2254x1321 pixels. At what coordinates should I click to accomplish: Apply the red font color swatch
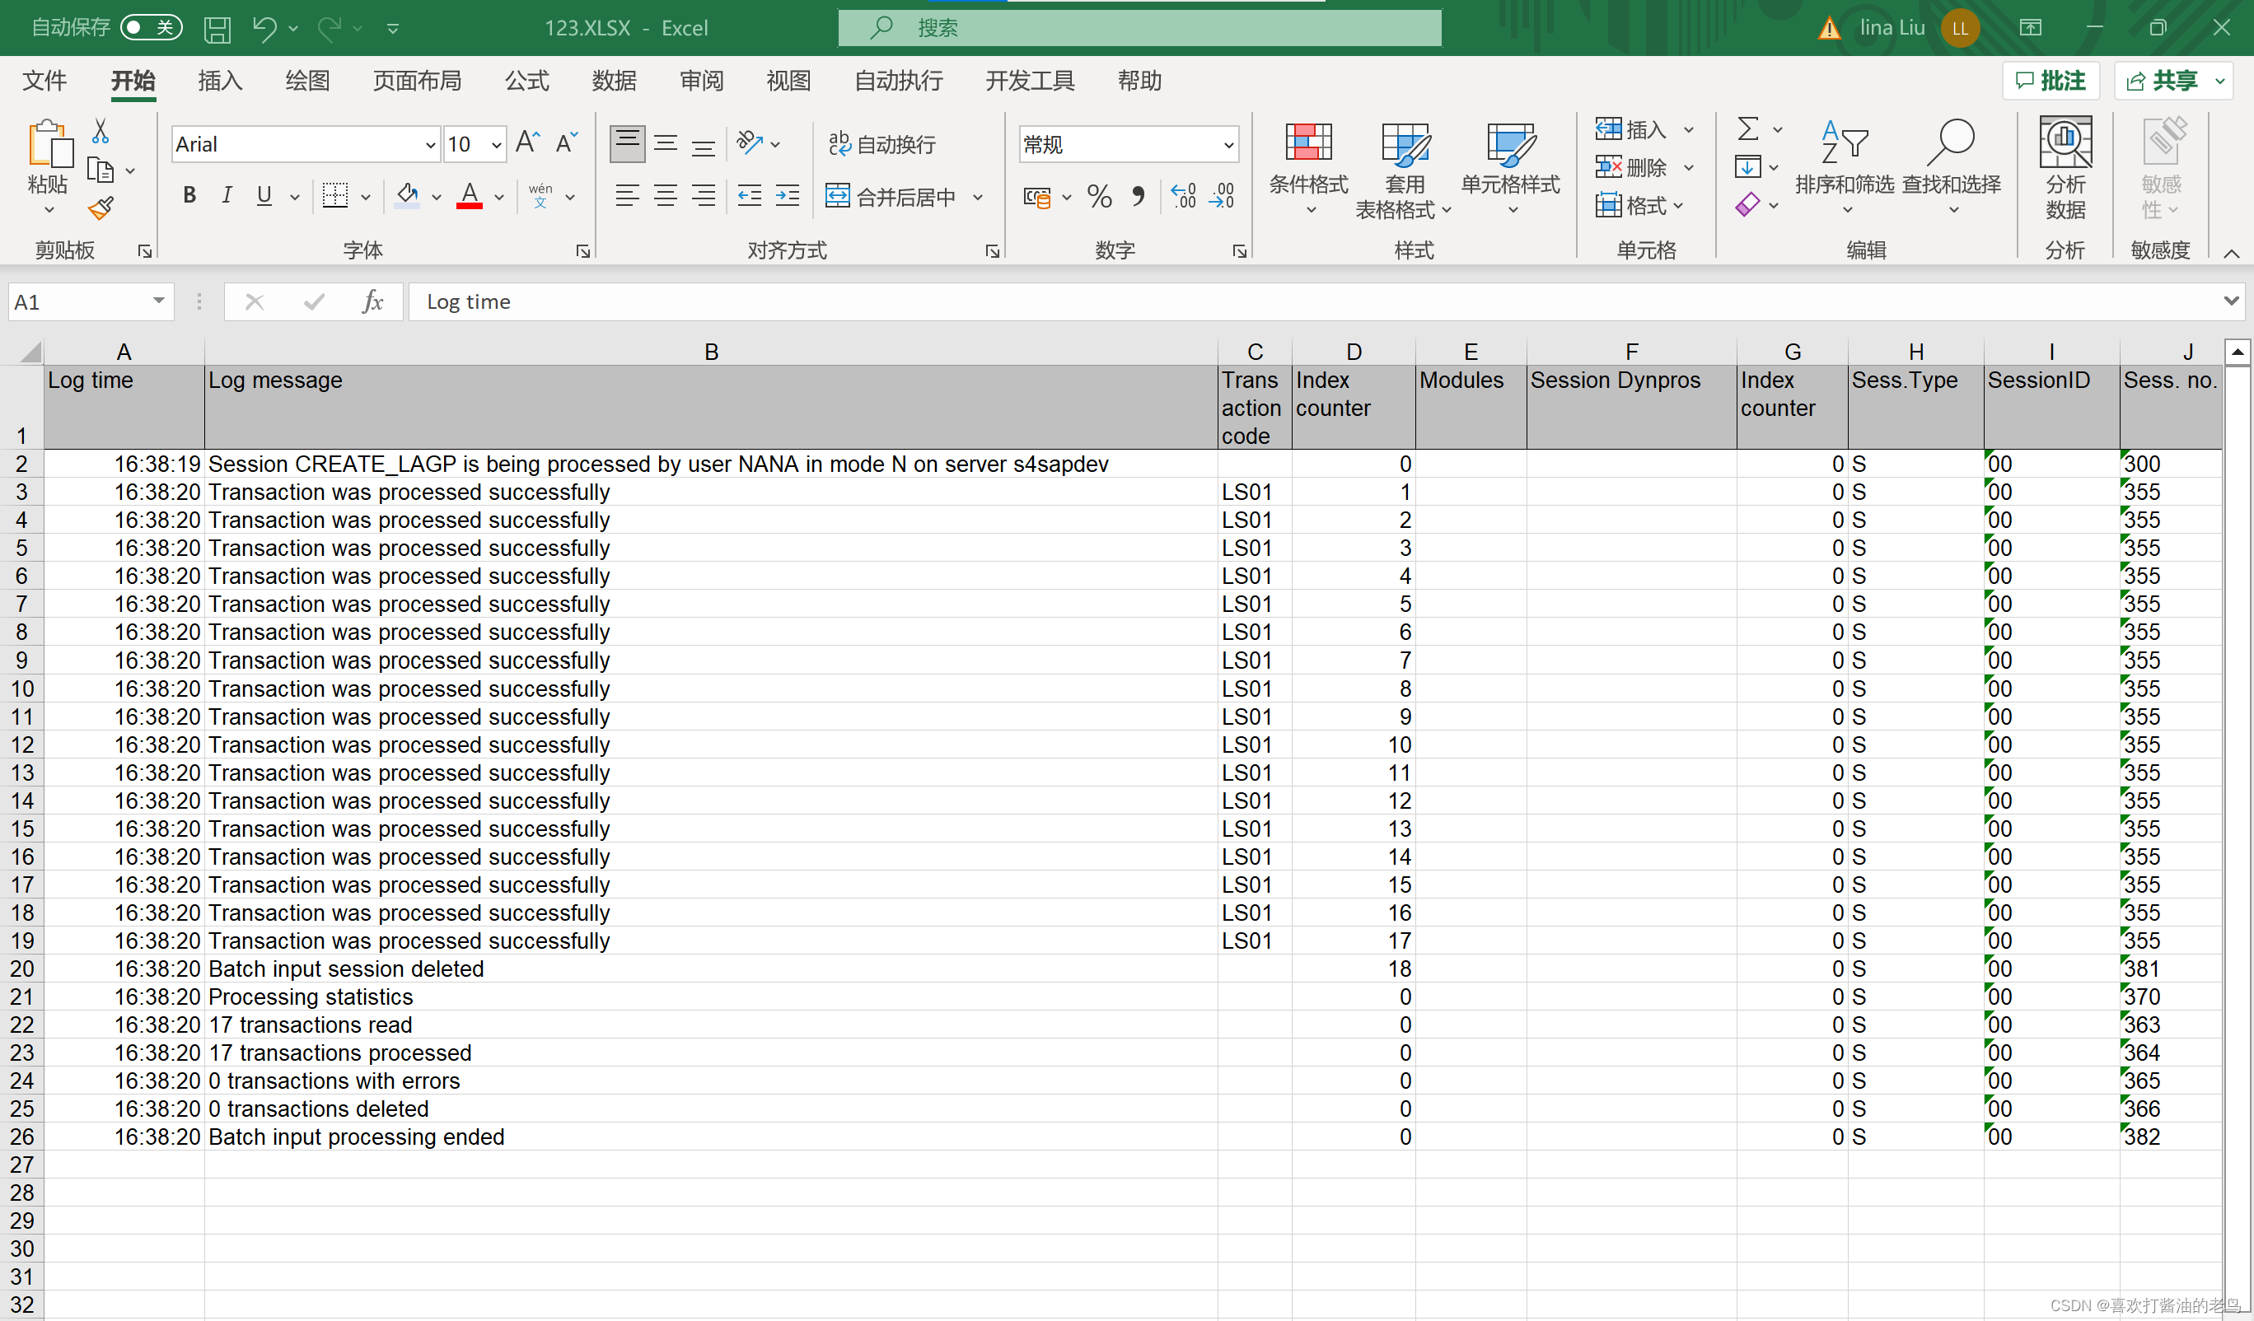(470, 195)
